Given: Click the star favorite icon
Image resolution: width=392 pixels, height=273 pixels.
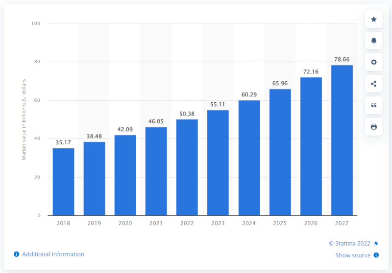Looking at the screenshot, I should (373, 19).
